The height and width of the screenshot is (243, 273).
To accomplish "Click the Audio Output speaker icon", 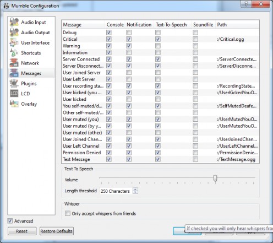I will (x=14, y=33).
